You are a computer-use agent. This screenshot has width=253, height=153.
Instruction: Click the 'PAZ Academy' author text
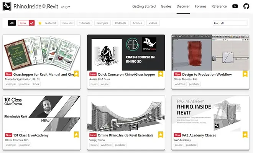click(182, 140)
